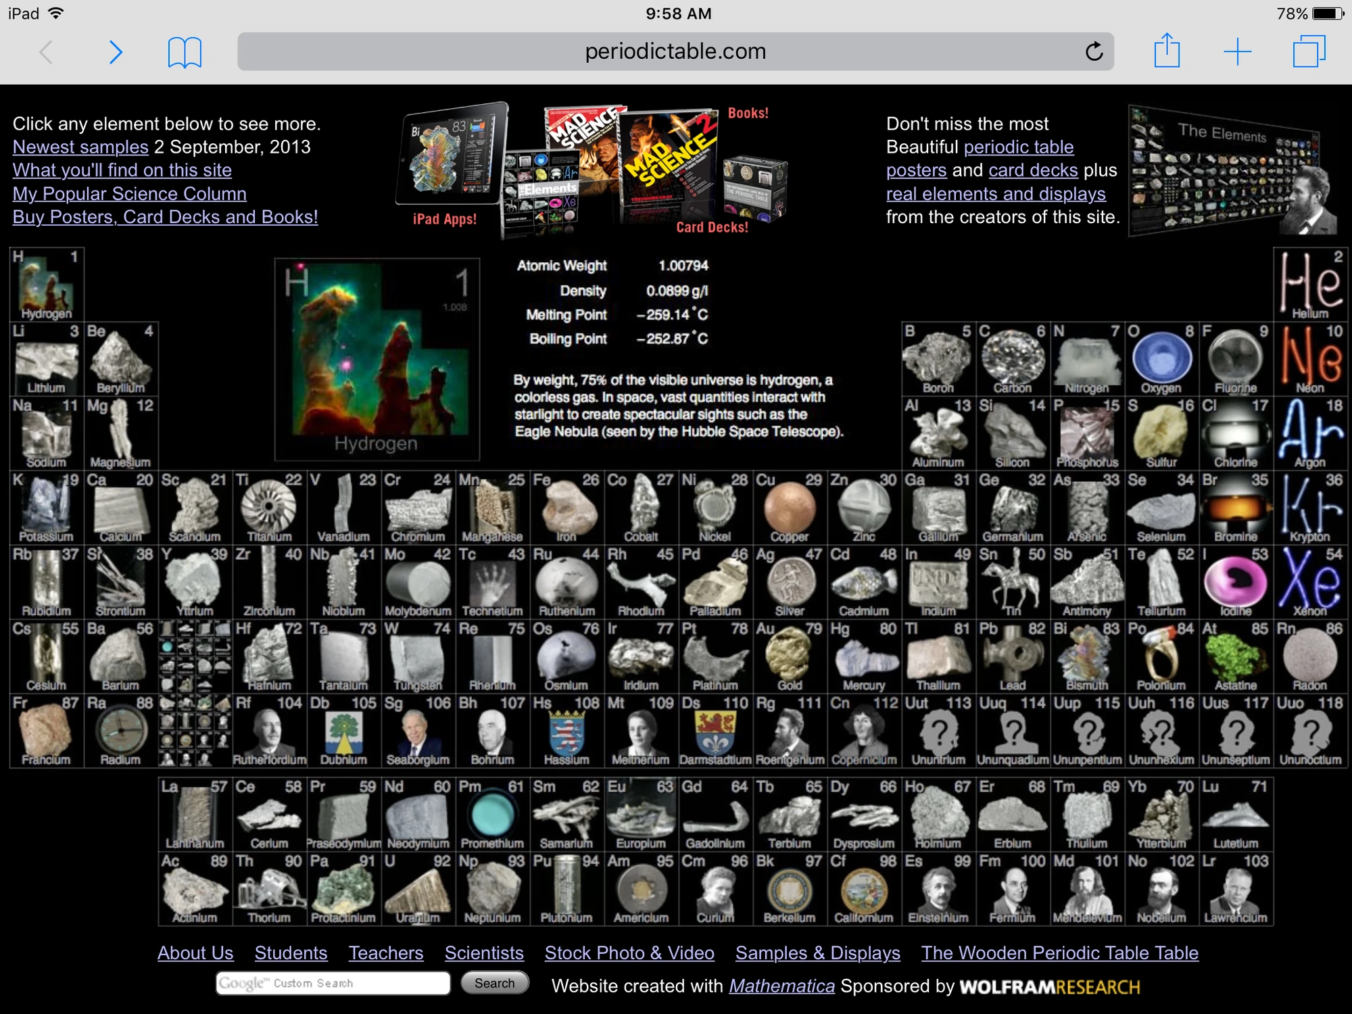Select the Hydrogen element tile
Image resolution: width=1352 pixels, height=1014 pixels.
pyautogui.click(x=46, y=284)
